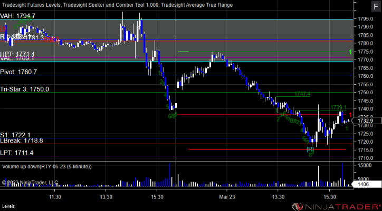This screenshot has width=382, height=211.
Task: Click the green 1 label at right edge
Action: (350, 52)
